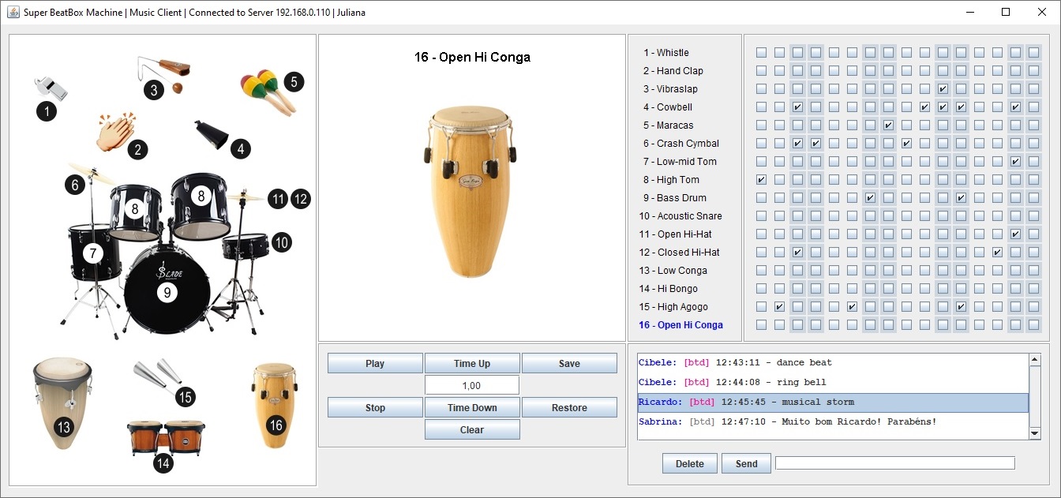Click the Restore button
1061x498 pixels.
point(569,407)
